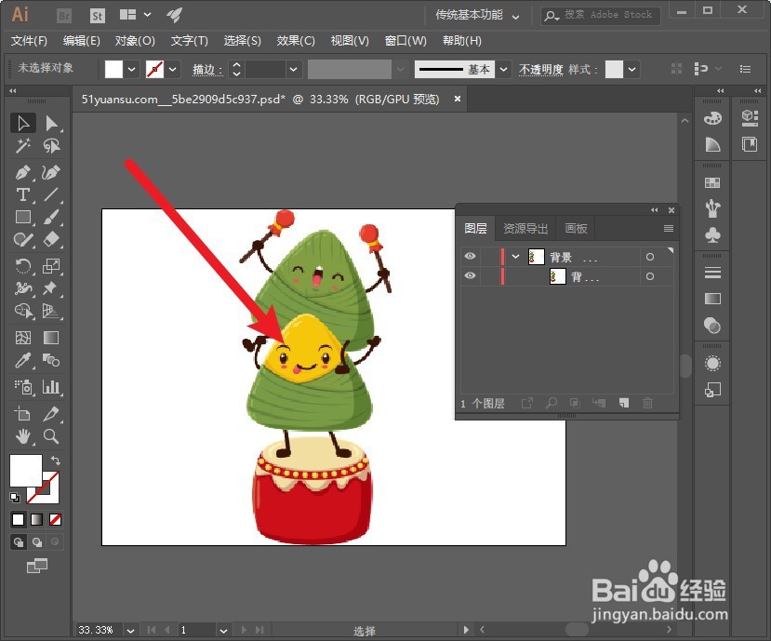Screen dimensions: 771x641
Task: Swap fill and stroke colors
Action: pyautogui.click(x=56, y=461)
